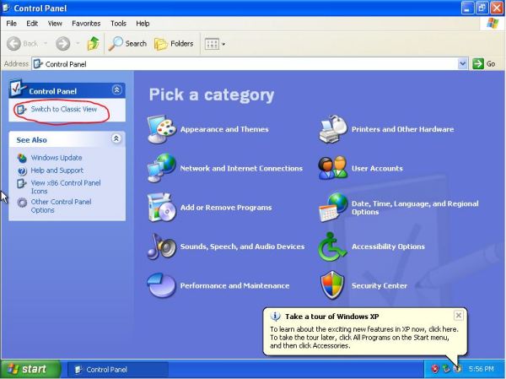Click the Performance and Maintenance pie chart icon

[x=162, y=285]
